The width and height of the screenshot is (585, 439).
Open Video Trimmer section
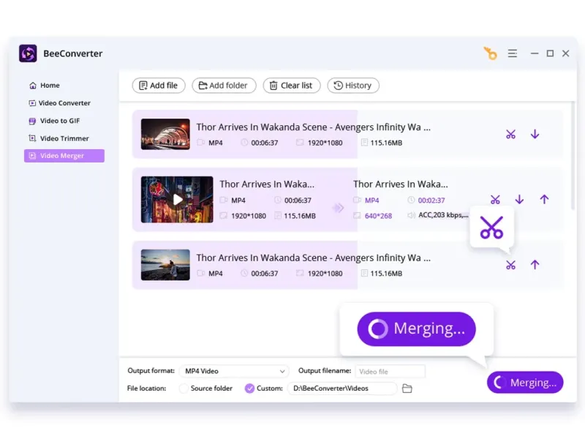click(x=59, y=138)
